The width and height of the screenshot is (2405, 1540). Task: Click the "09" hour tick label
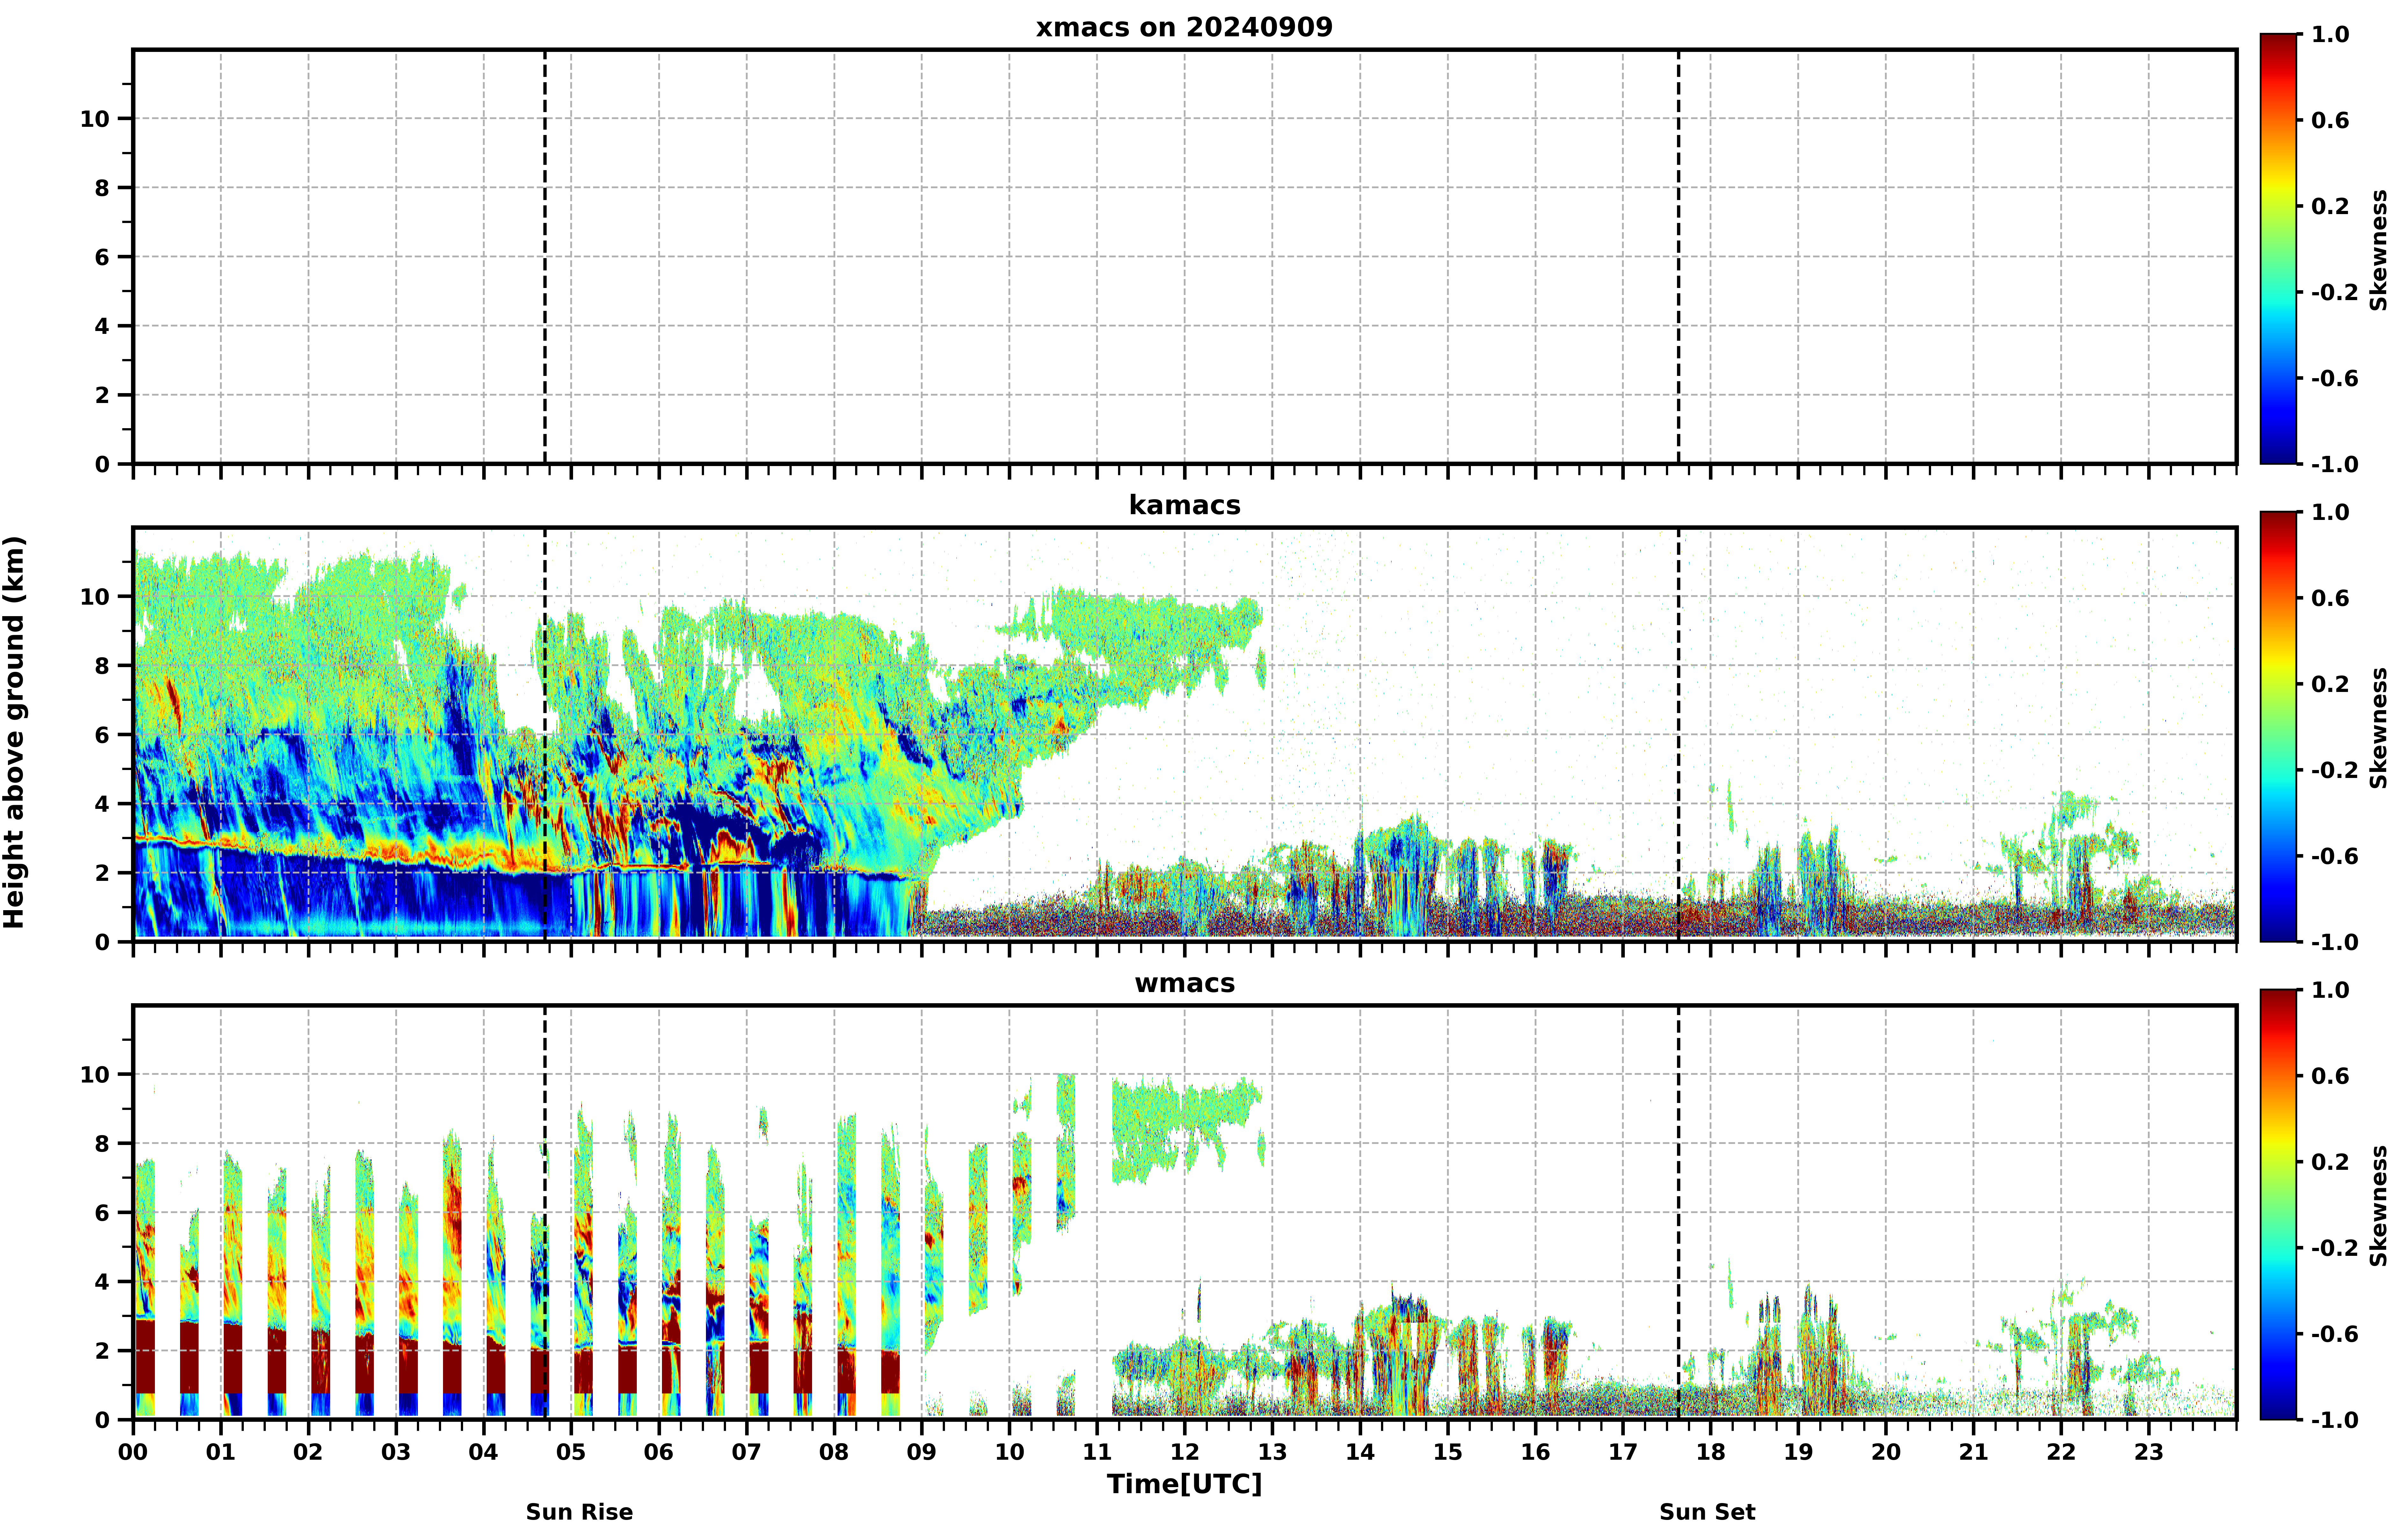click(x=921, y=1452)
